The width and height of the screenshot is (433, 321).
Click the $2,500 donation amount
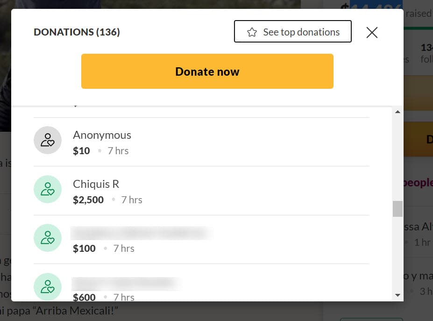(x=88, y=200)
